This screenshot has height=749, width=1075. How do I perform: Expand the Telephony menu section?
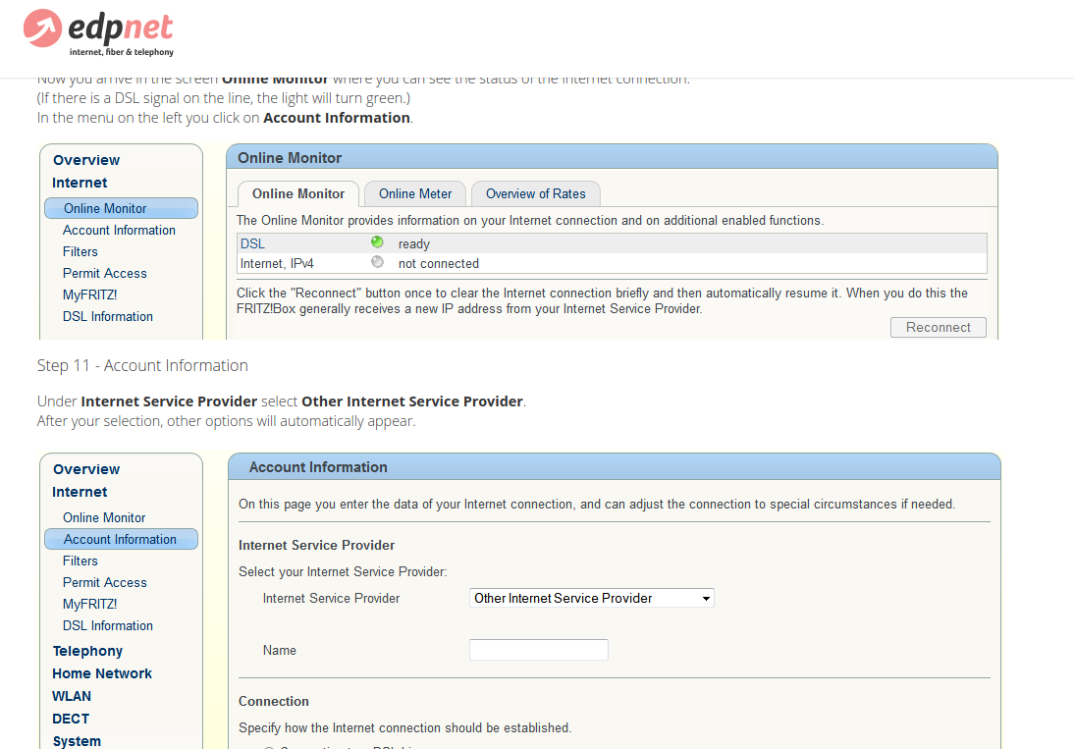pos(87,651)
